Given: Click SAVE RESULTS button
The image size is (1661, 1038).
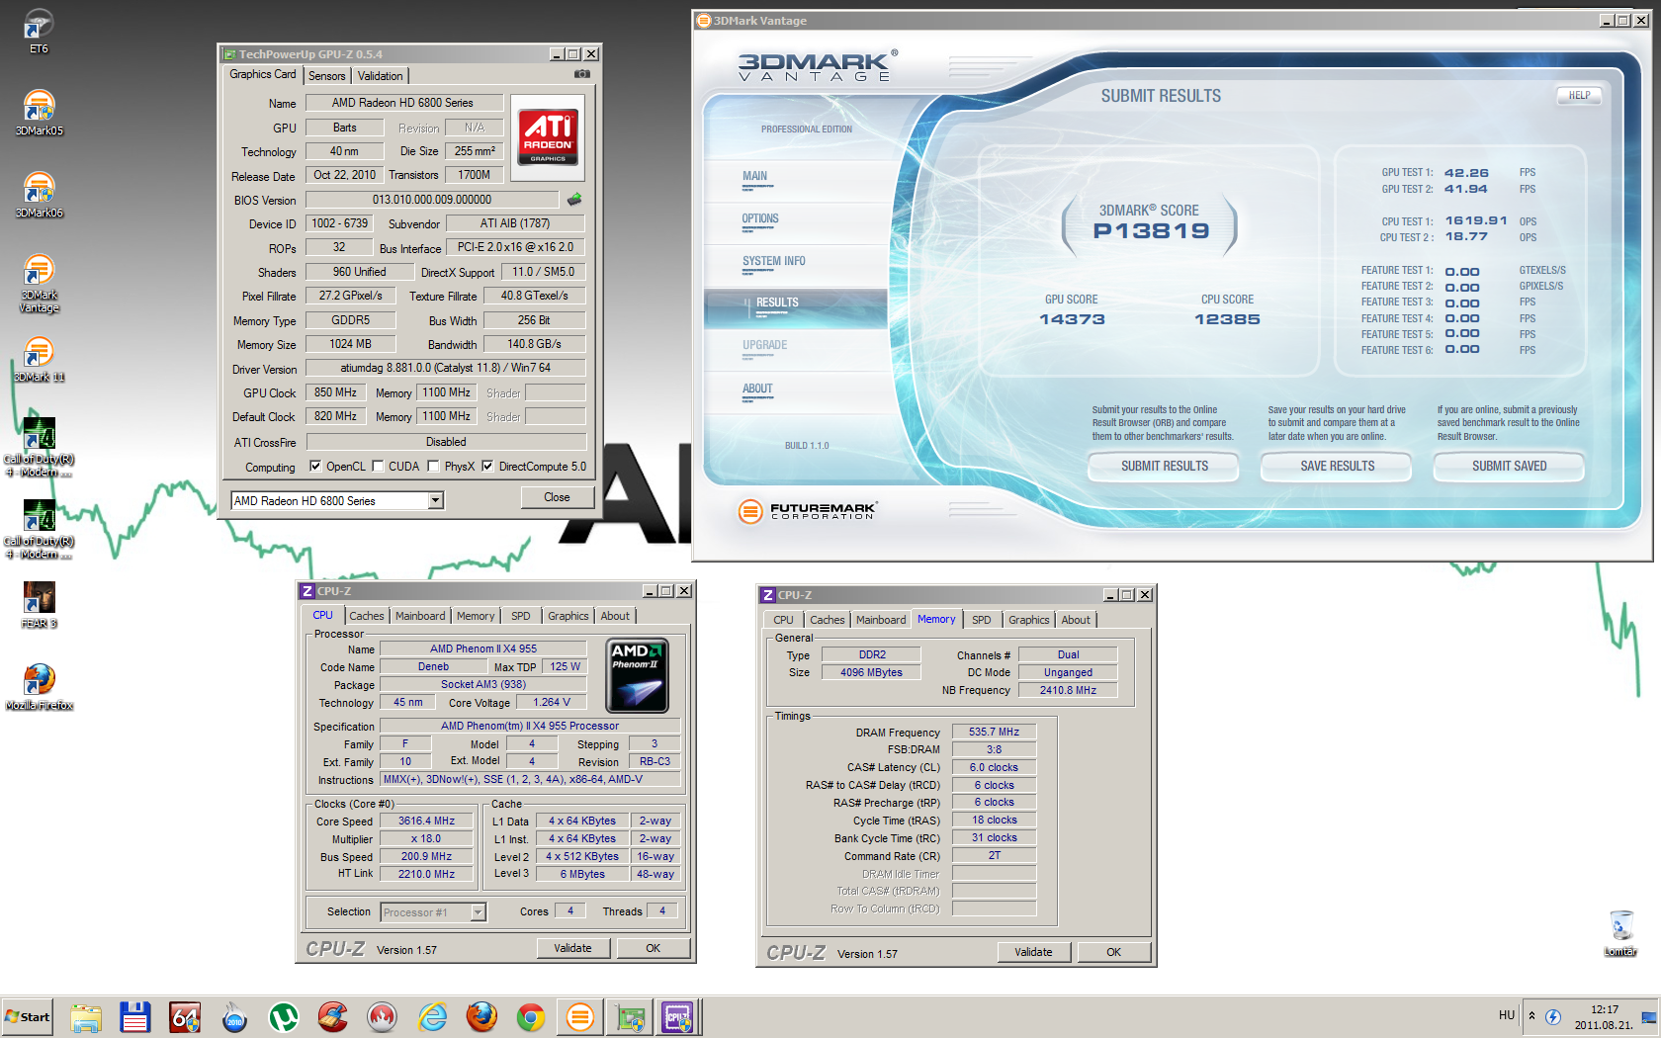Looking at the screenshot, I should click(x=1337, y=467).
